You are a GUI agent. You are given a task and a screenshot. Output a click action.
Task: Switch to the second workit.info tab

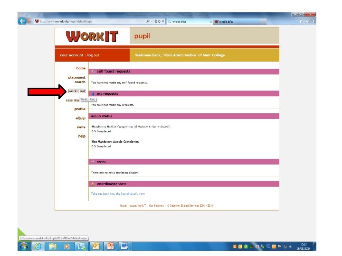[x=237, y=21]
